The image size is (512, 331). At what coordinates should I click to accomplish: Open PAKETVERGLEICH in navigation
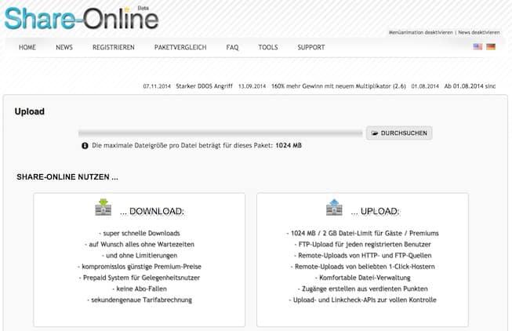[x=180, y=47]
